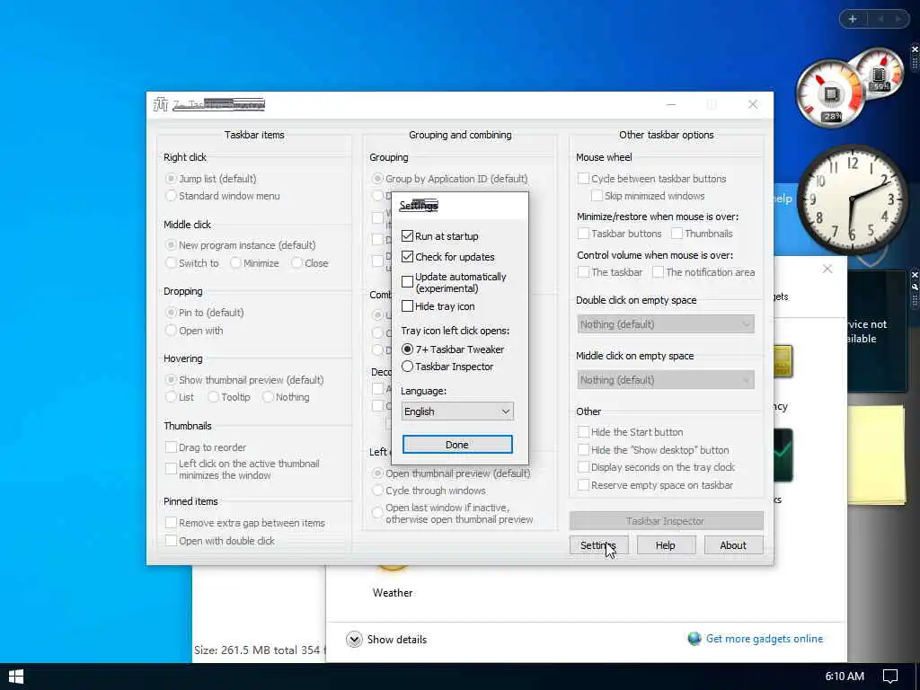
Task: Open the About button
Action: pos(733,545)
